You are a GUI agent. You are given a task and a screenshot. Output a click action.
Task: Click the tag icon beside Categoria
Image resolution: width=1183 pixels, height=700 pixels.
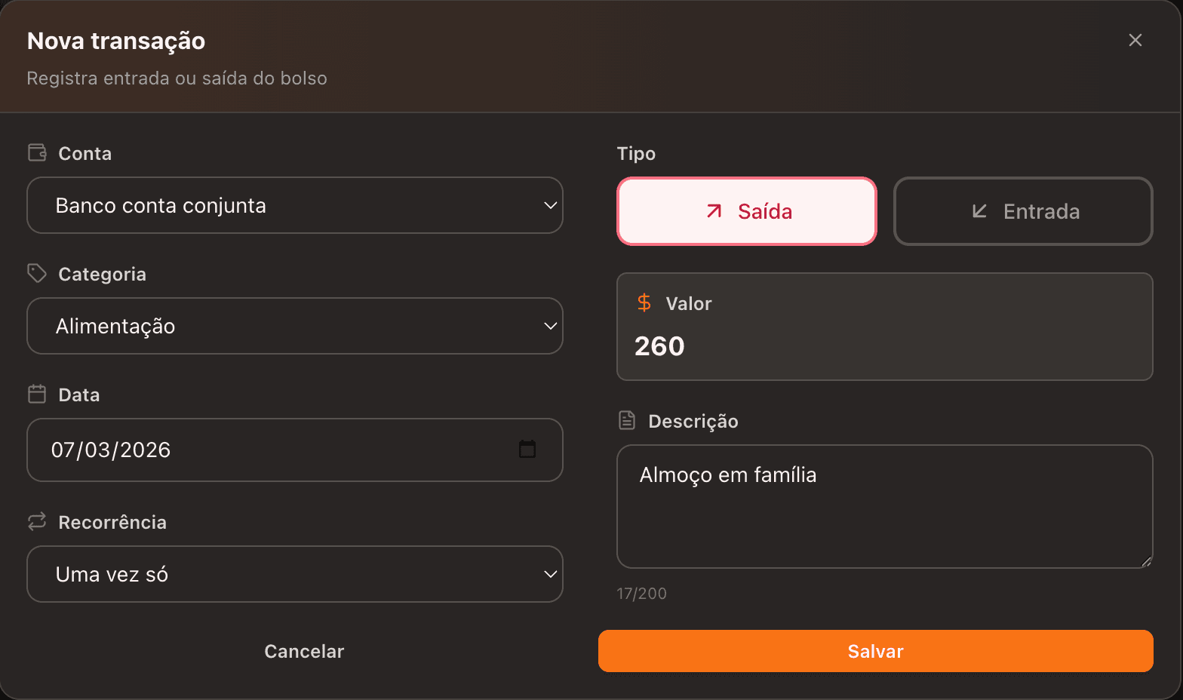(37, 273)
